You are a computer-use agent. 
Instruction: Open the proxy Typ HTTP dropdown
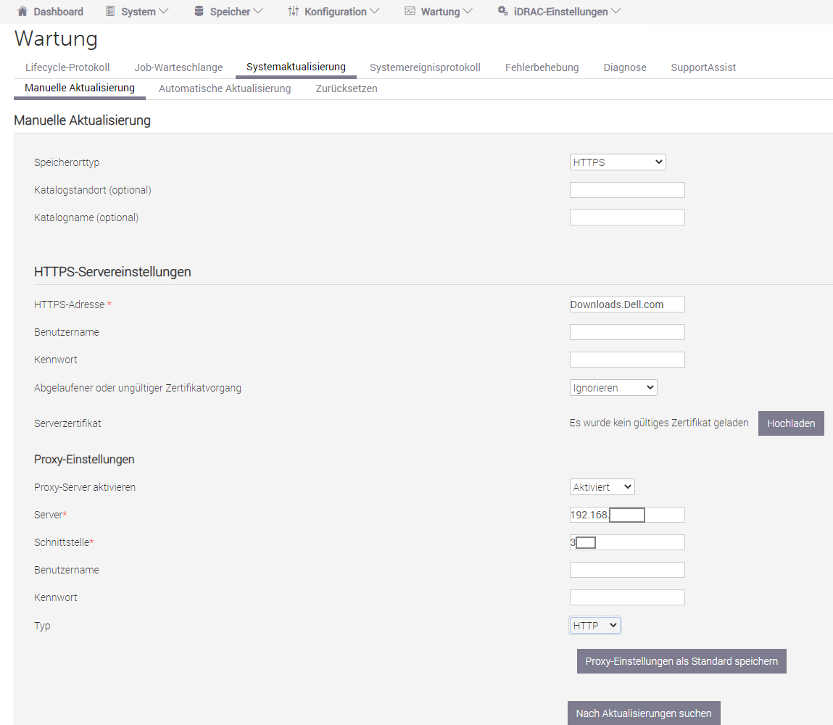point(594,626)
